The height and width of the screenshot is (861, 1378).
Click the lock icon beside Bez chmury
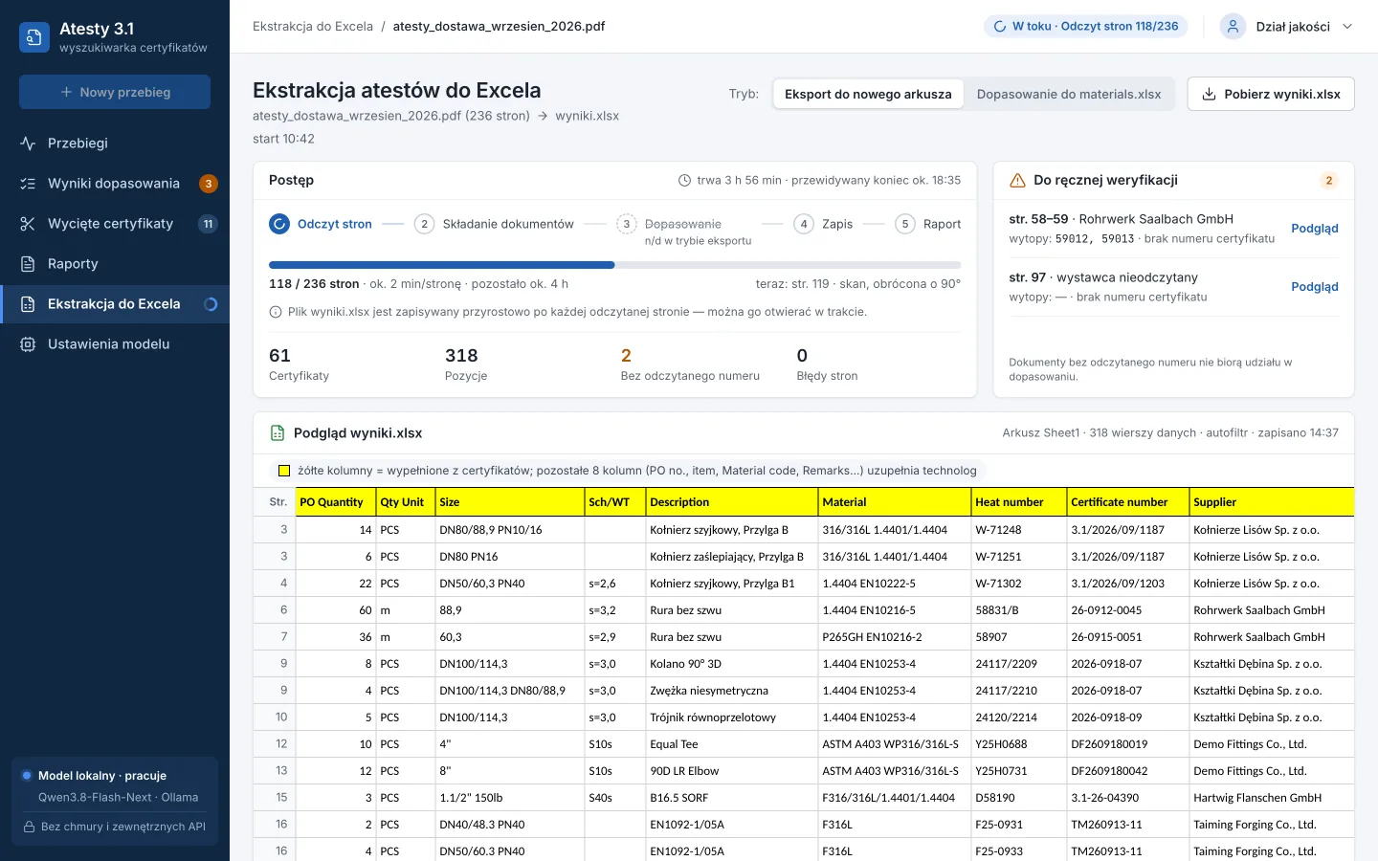pos(30,827)
